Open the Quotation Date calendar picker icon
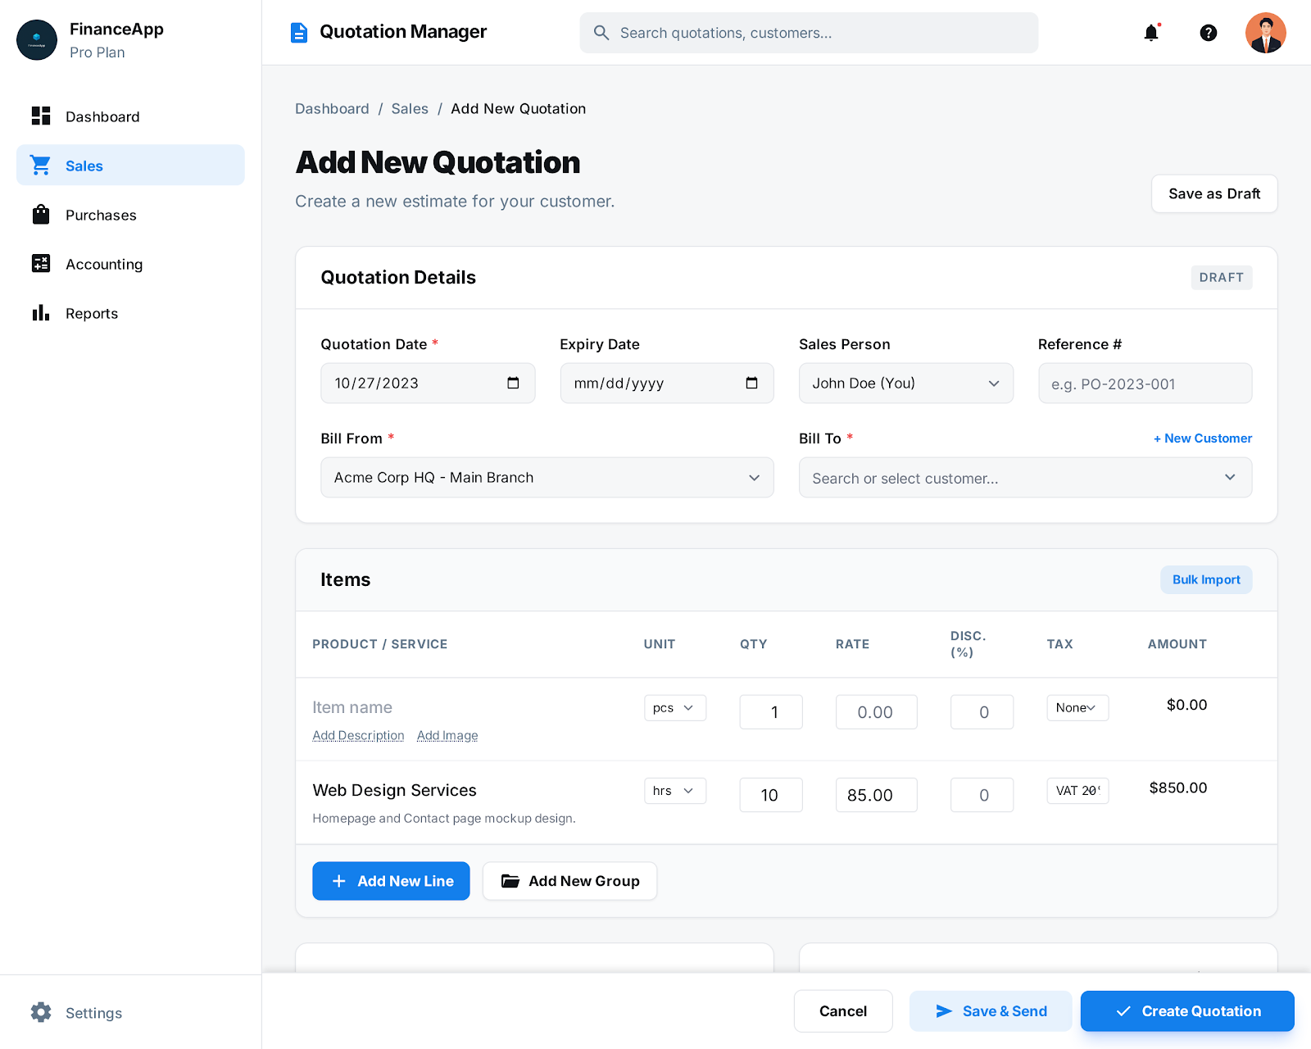Image resolution: width=1311 pixels, height=1049 pixels. pyautogui.click(x=513, y=384)
